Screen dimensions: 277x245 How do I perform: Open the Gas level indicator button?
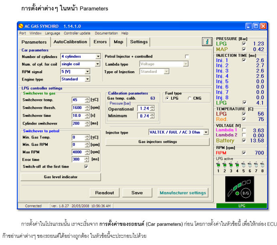(x=61, y=177)
